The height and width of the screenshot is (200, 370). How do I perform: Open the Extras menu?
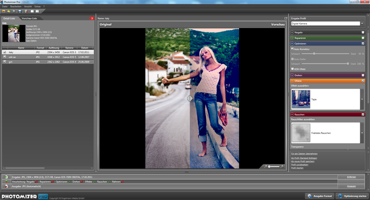pos(37,6)
